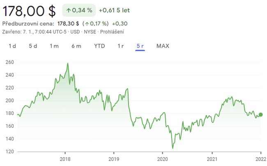The image size is (267, 166).
Task: Click the green endpoint dot on the chart
Action: pos(261,115)
